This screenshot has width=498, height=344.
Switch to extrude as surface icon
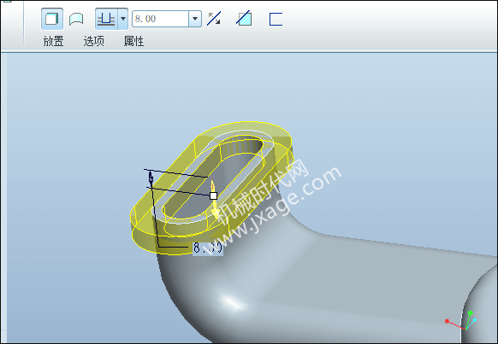click(x=76, y=19)
